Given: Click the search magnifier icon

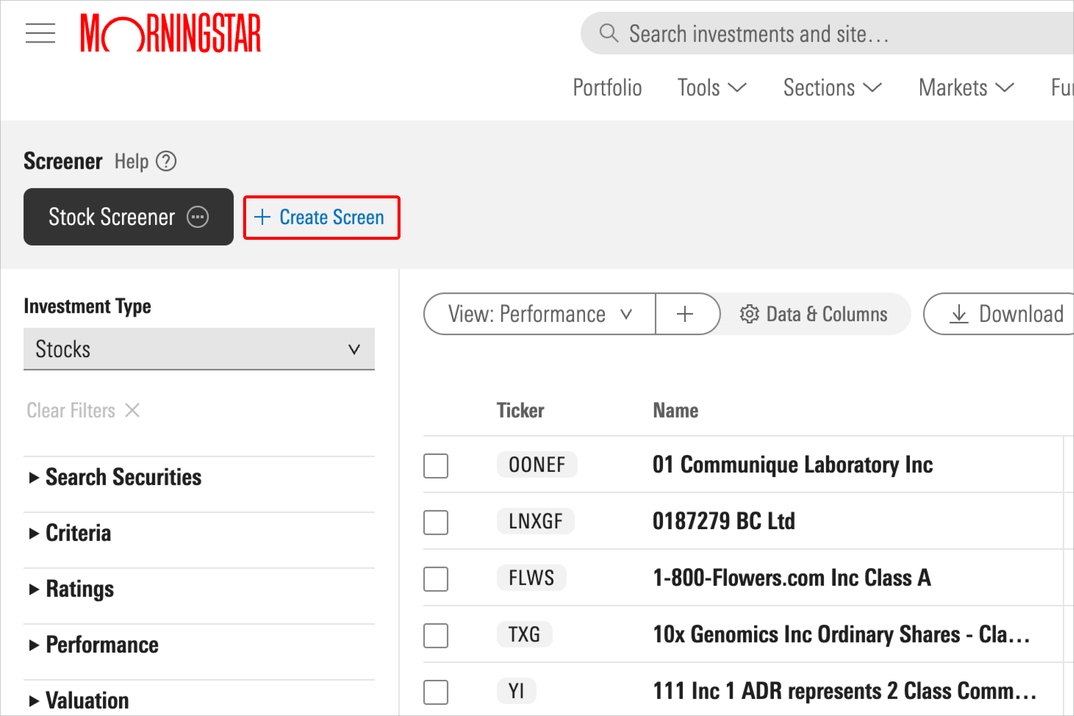Looking at the screenshot, I should click(x=609, y=33).
